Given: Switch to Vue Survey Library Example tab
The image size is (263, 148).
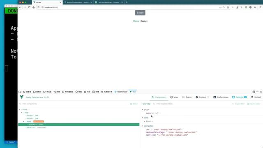Looking at the screenshot, I should tap(108, 2).
